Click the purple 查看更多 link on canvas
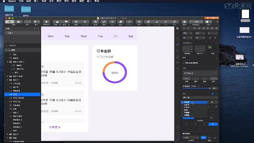The height and width of the screenshot is (143, 254). [x=55, y=127]
